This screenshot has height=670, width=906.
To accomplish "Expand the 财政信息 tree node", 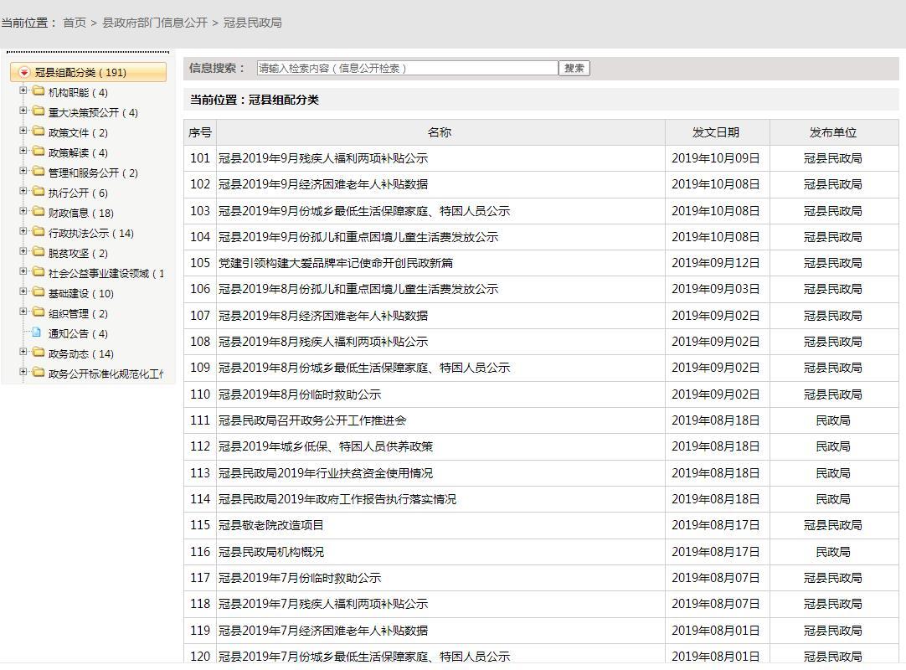I will (23, 212).
